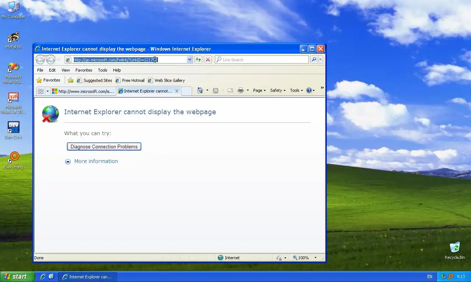Open the Print options dropdown arrow

248,90
